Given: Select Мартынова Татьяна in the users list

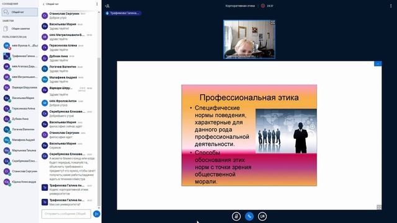Looking at the screenshot, I should click(20, 151).
